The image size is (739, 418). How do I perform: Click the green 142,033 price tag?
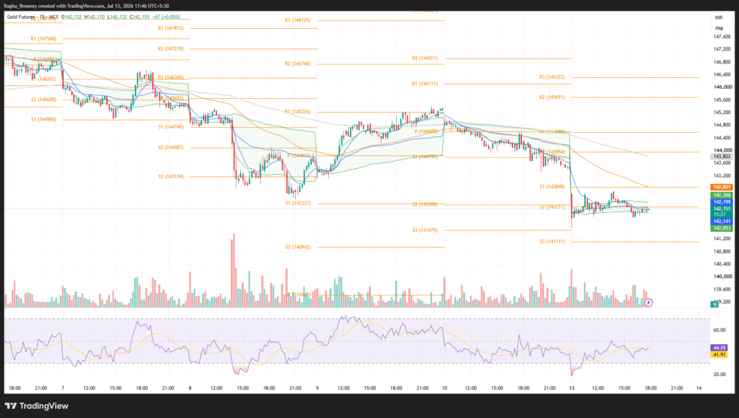[722, 228]
